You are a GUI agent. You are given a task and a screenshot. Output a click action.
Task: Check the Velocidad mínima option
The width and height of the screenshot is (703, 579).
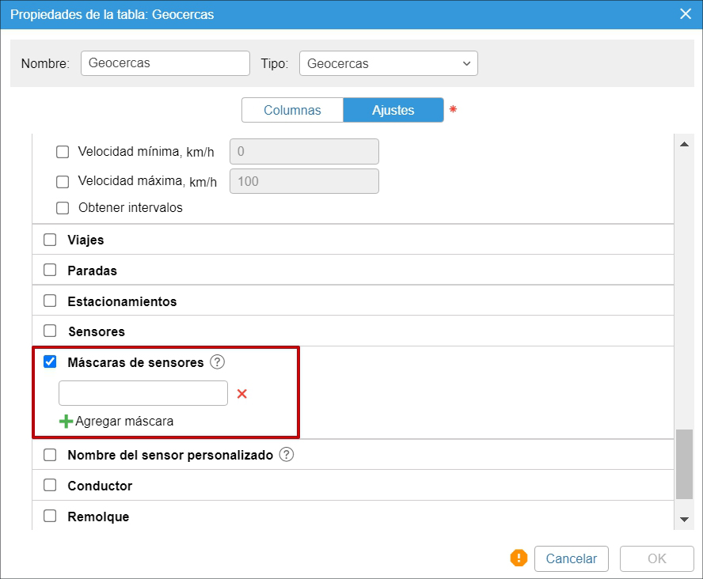coord(63,152)
